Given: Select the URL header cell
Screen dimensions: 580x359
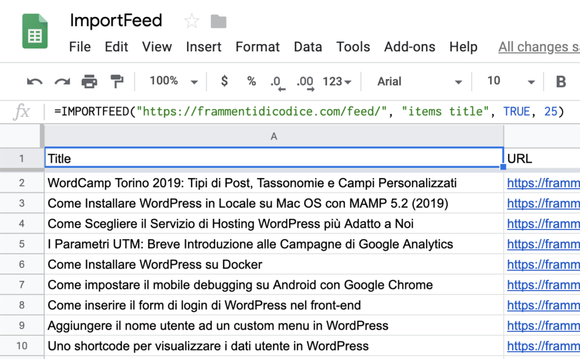Looking at the screenshot, I should 542,158.
